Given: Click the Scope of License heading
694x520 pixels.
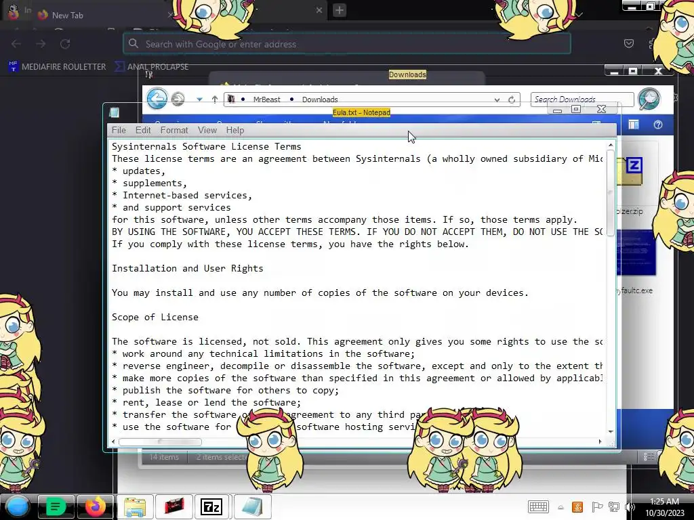Looking at the screenshot, I should 155,317.
